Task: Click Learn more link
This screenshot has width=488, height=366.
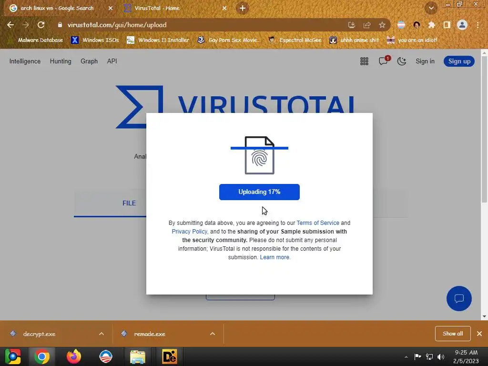Action: 274,257
